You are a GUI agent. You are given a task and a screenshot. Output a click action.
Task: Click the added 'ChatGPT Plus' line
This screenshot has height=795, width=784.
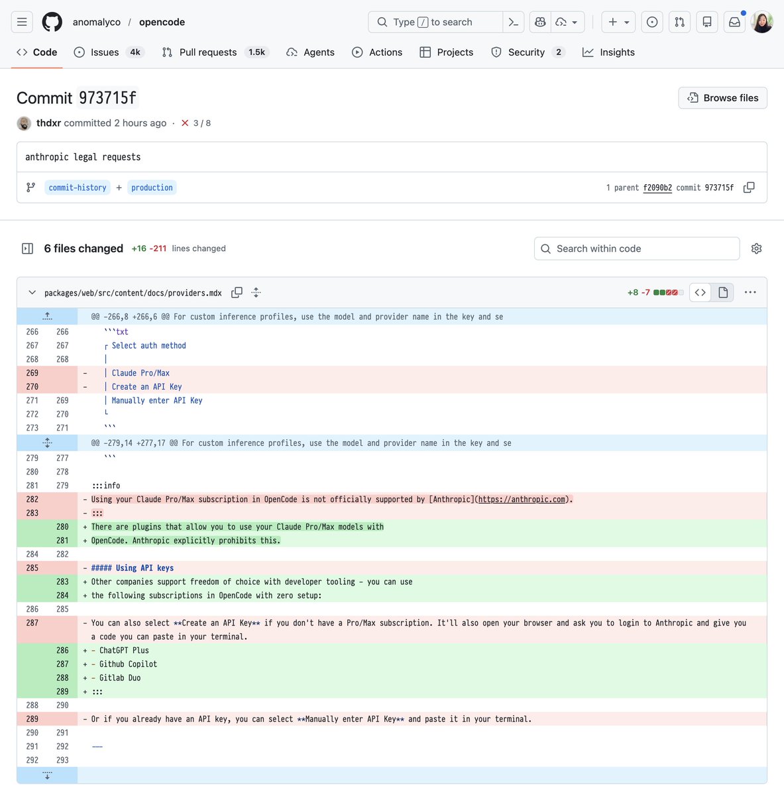422,651
